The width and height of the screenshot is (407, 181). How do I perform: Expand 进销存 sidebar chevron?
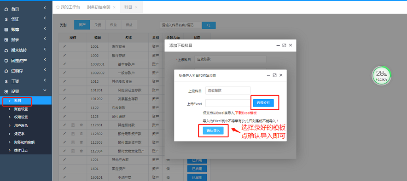point(45,70)
